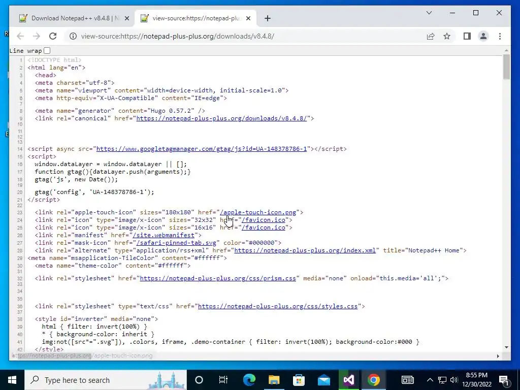520x390 pixels.
Task: Tick the Line wrap checkbox
Action: [47, 51]
